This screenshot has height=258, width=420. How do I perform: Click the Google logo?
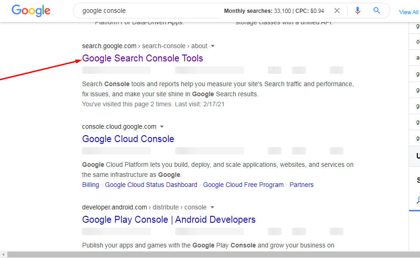click(x=31, y=11)
